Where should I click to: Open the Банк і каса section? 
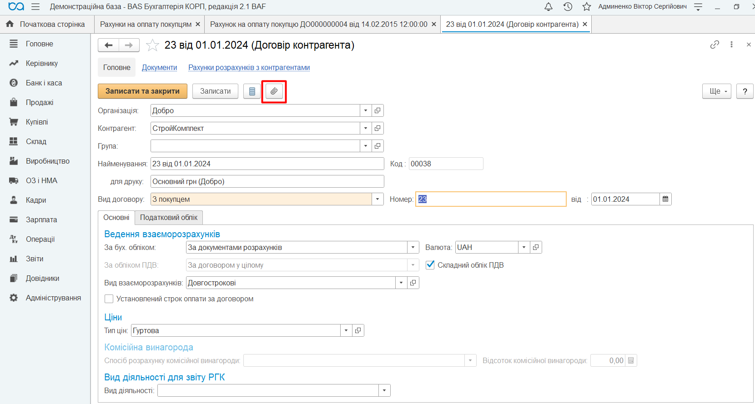pyautogui.click(x=44, y=83)
